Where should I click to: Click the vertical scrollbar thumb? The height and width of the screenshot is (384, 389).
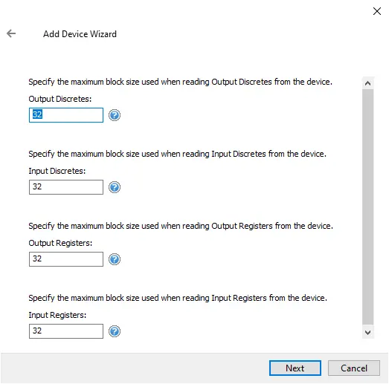click(x=367, y=207)
